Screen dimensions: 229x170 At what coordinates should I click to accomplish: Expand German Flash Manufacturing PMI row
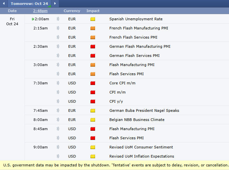coord(140,46)
